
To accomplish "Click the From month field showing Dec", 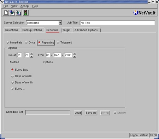I will click(57, 55).
